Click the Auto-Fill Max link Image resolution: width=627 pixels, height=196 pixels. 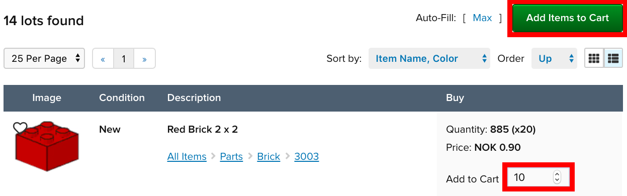(482, 18)
